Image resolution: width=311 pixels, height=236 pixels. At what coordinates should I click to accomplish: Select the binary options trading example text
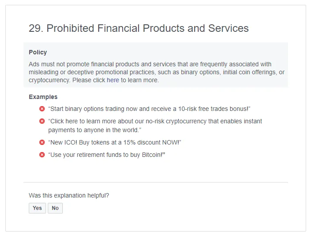tap(149, 109)
